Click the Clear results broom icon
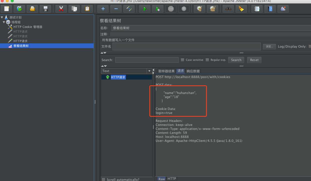The image size is (311, 181). coord(199,9)
